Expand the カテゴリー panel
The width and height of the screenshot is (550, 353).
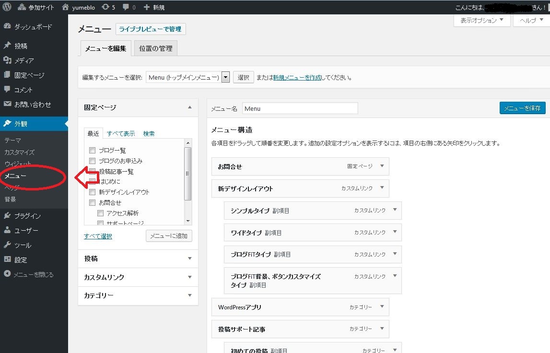click(x=138, y=295)
